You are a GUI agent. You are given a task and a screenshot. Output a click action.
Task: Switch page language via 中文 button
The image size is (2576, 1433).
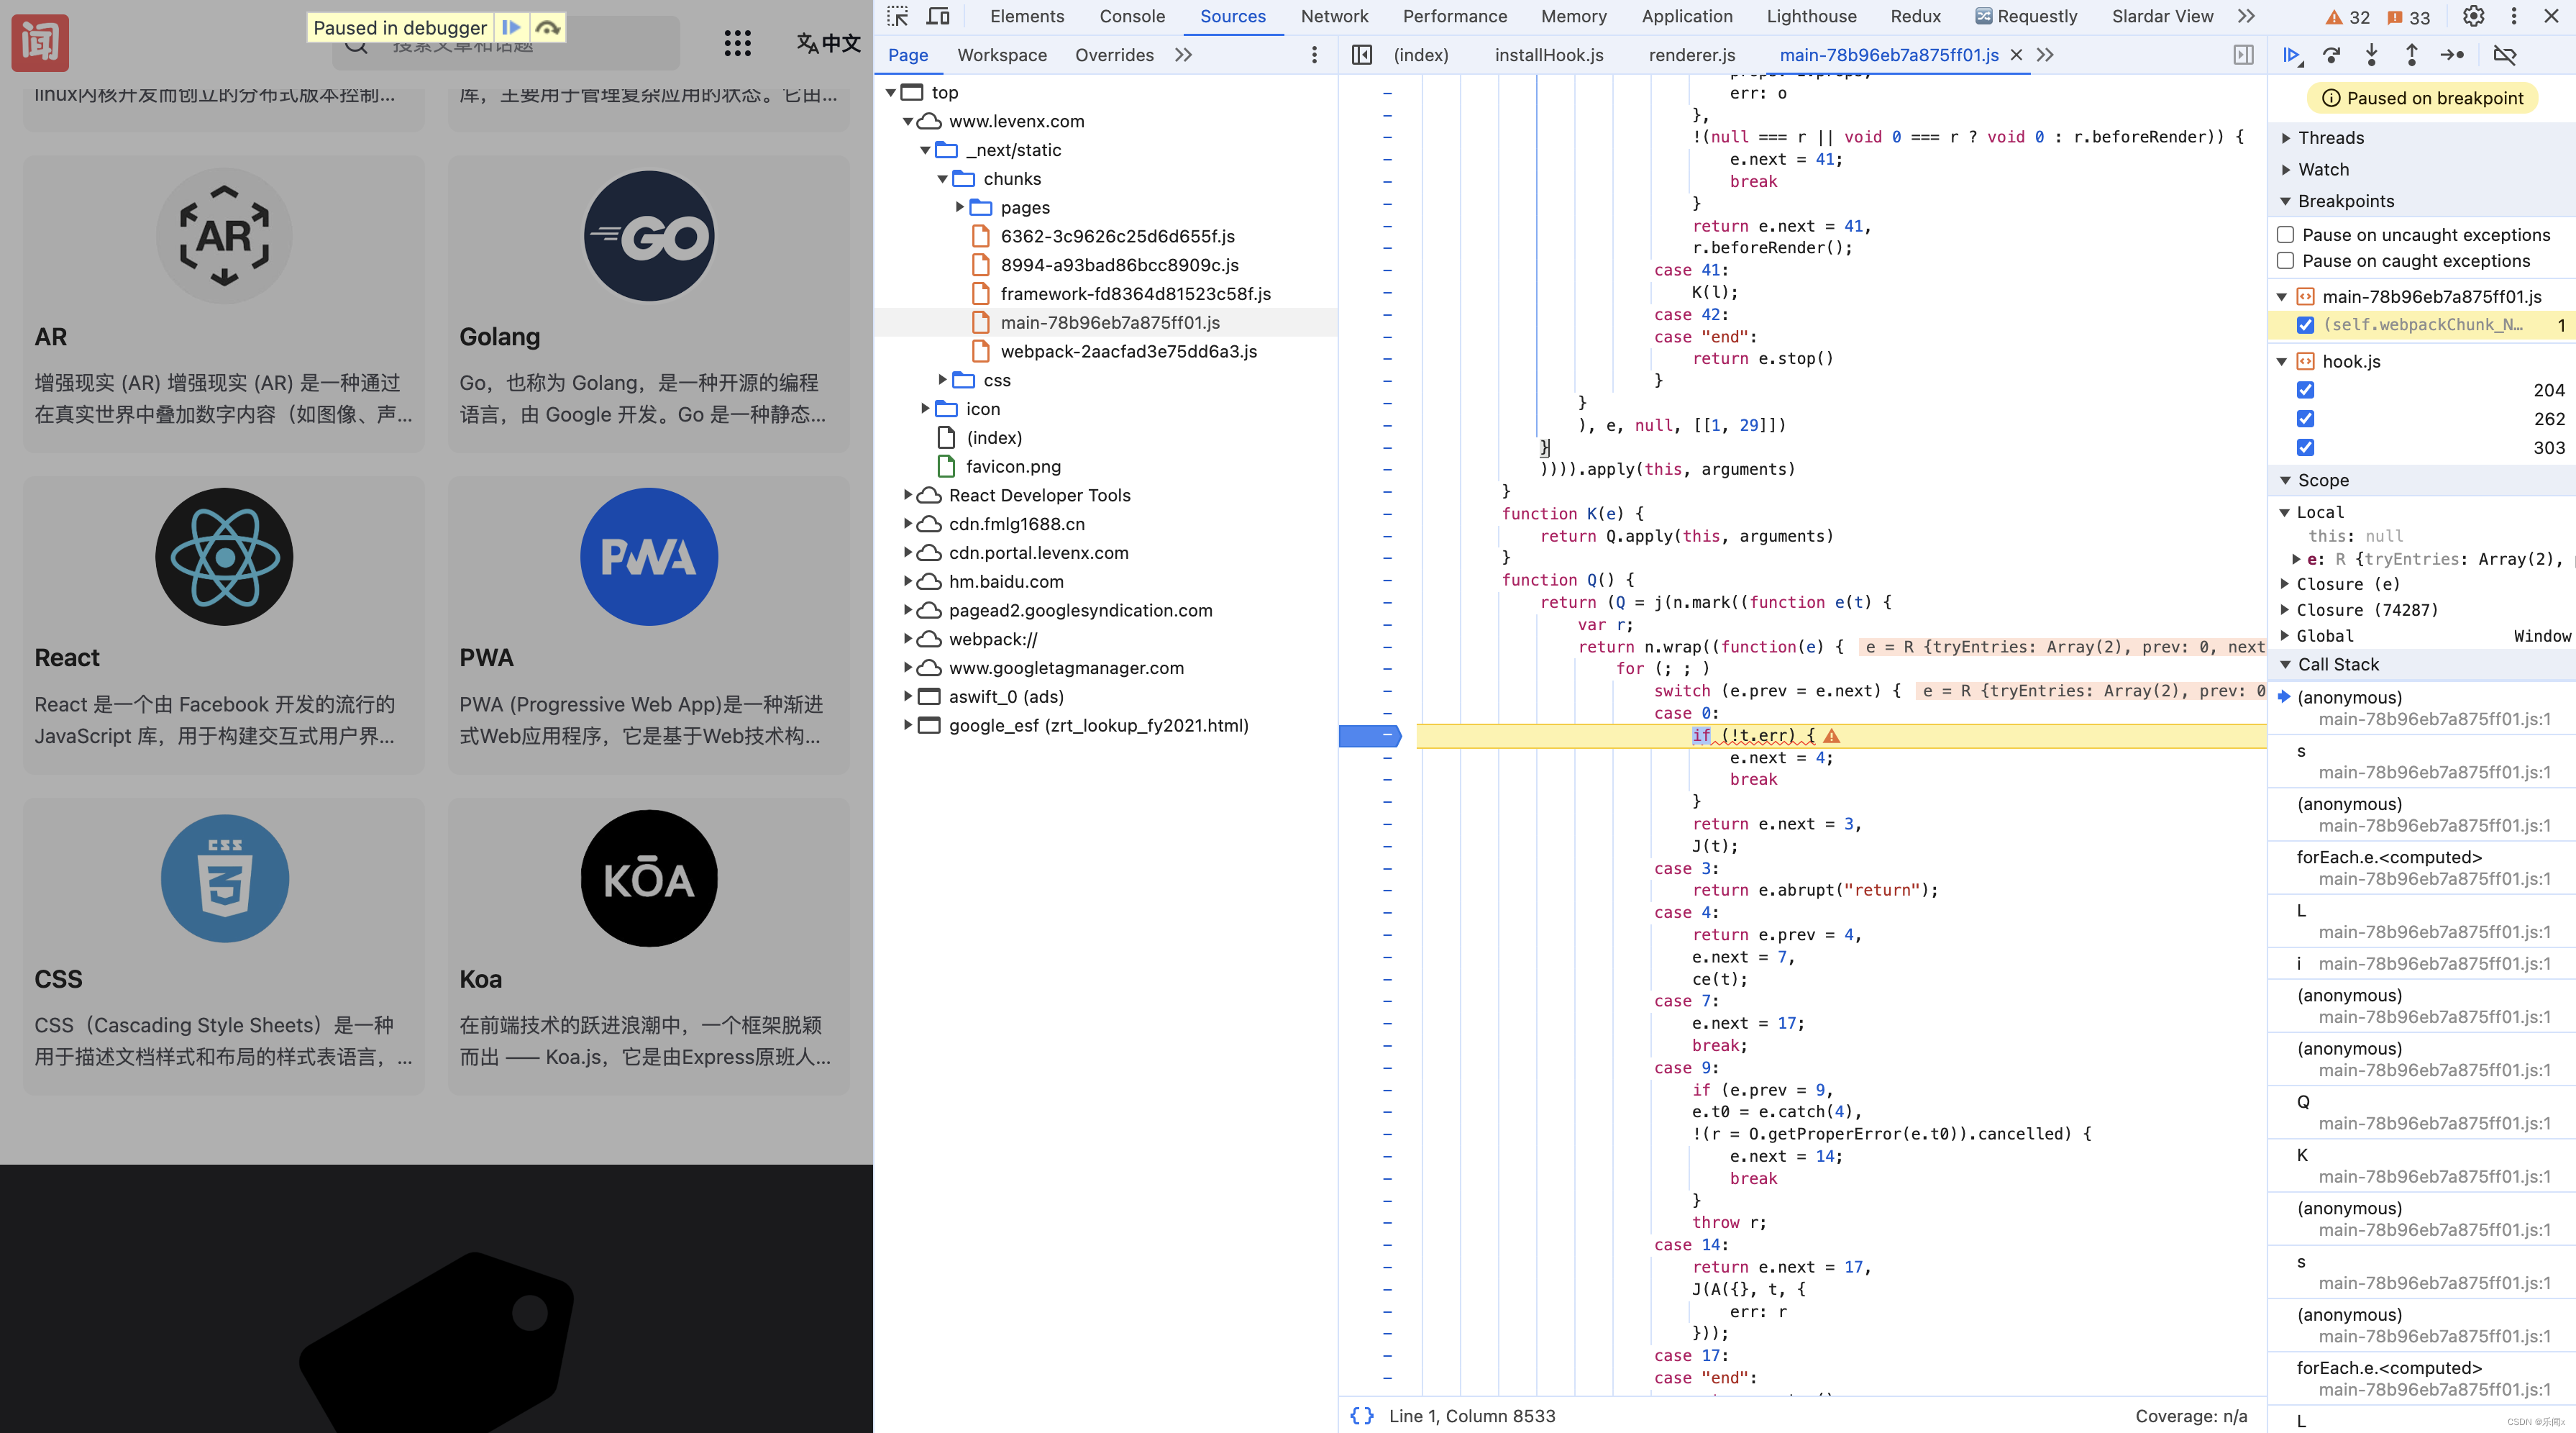coord(828,43)
